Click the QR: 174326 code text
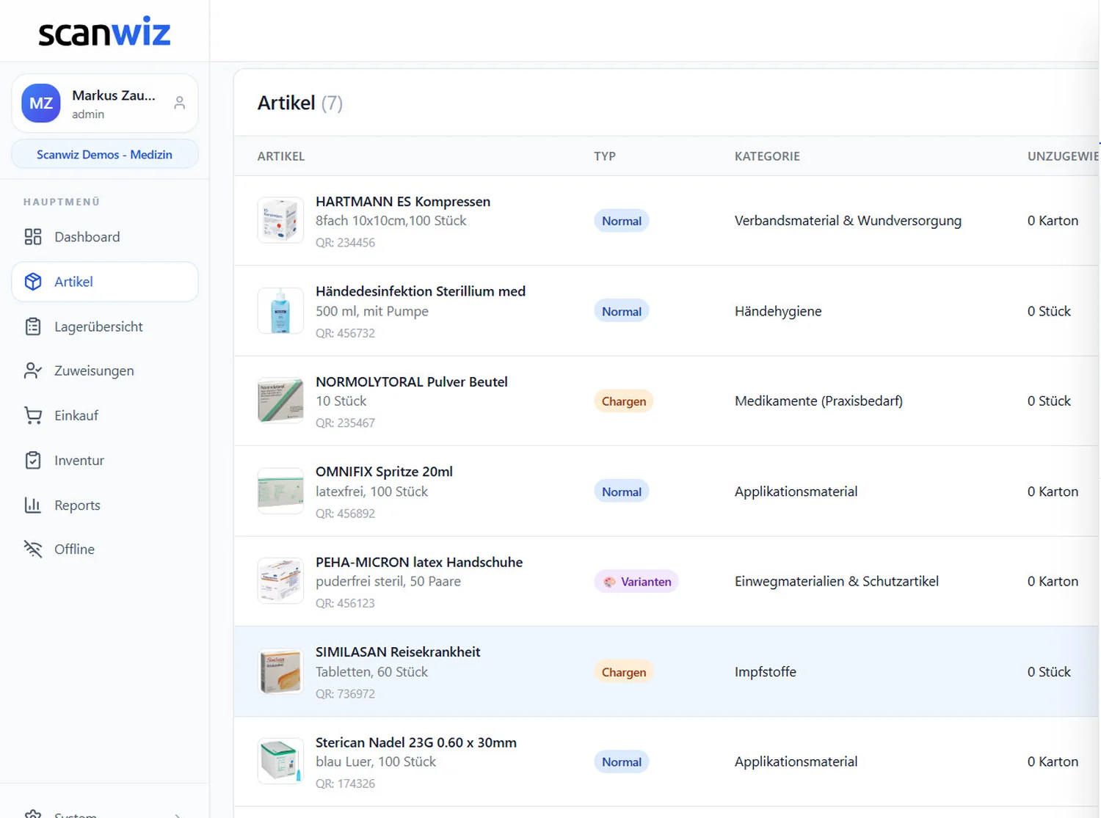 [x=345, y=784]
